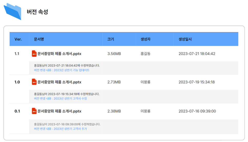Viewport: 248px width, 142px height.
Task: Click the 버전 속성 title text
Action: [37, 12]
